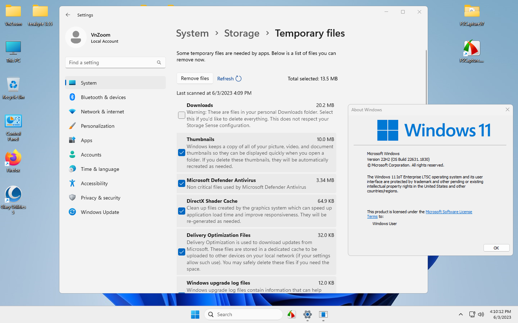Image resolution: width=518 pixels, height=323 pixels.
Task: Open Accessibility figure icon
Action: 72,183
